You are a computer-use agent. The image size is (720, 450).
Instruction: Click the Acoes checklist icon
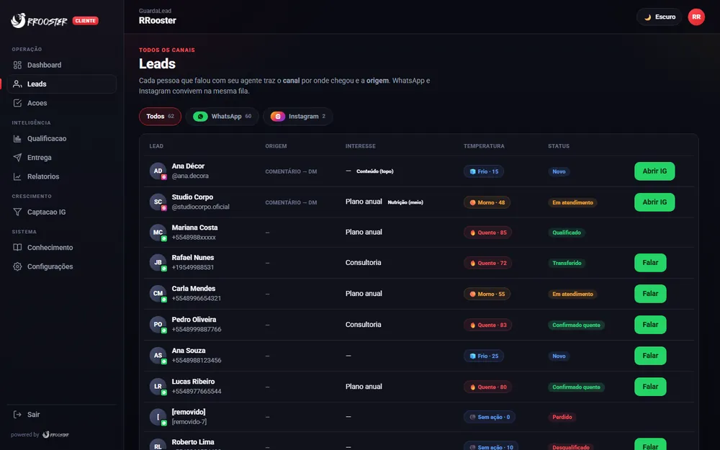coord(17,103)
